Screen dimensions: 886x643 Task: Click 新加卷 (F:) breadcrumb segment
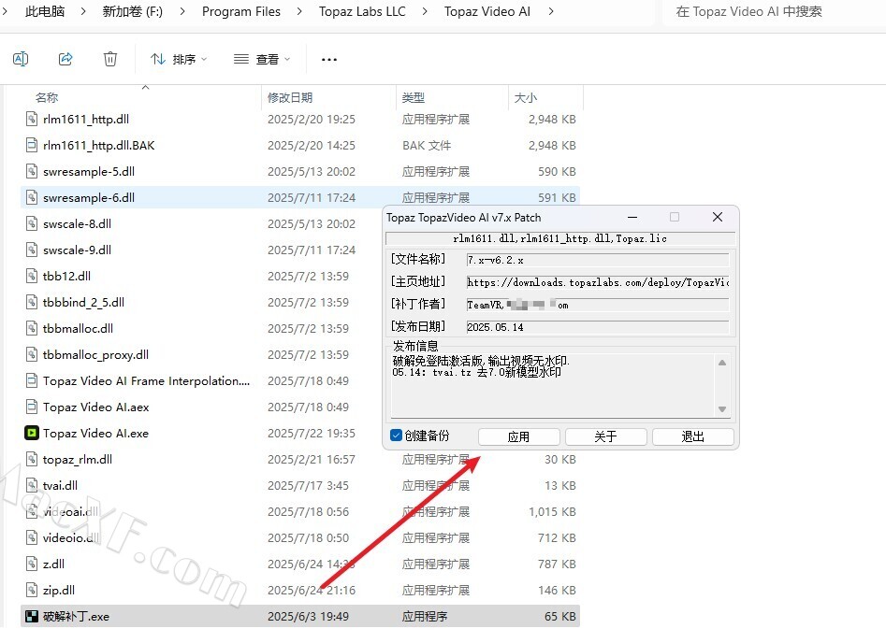(132, 11)
